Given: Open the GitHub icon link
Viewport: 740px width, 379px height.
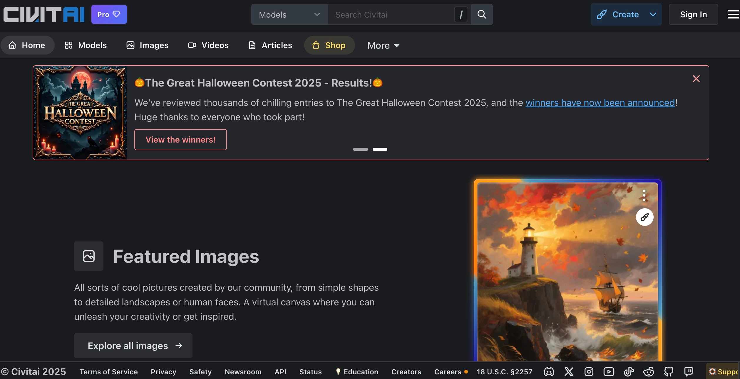Looking at the screenshot, I should pyautogui.click(x=669, y=372).
